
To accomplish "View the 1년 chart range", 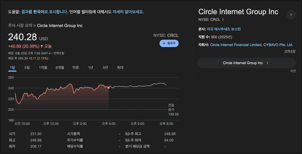I will click(91, 68).
